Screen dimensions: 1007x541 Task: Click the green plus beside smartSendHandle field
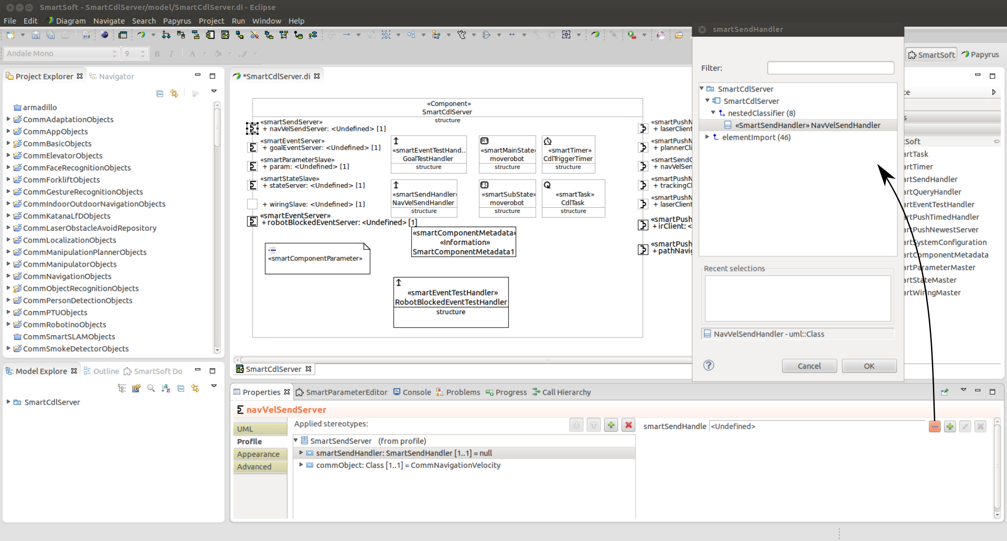coord(950,426)
